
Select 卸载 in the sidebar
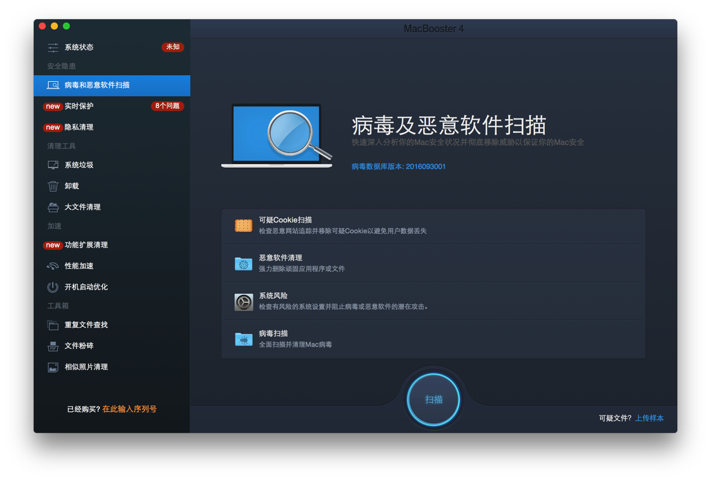[112, 186]
